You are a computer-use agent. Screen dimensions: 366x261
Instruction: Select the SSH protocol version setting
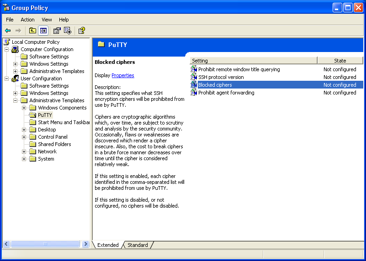[x=221, y=77]
